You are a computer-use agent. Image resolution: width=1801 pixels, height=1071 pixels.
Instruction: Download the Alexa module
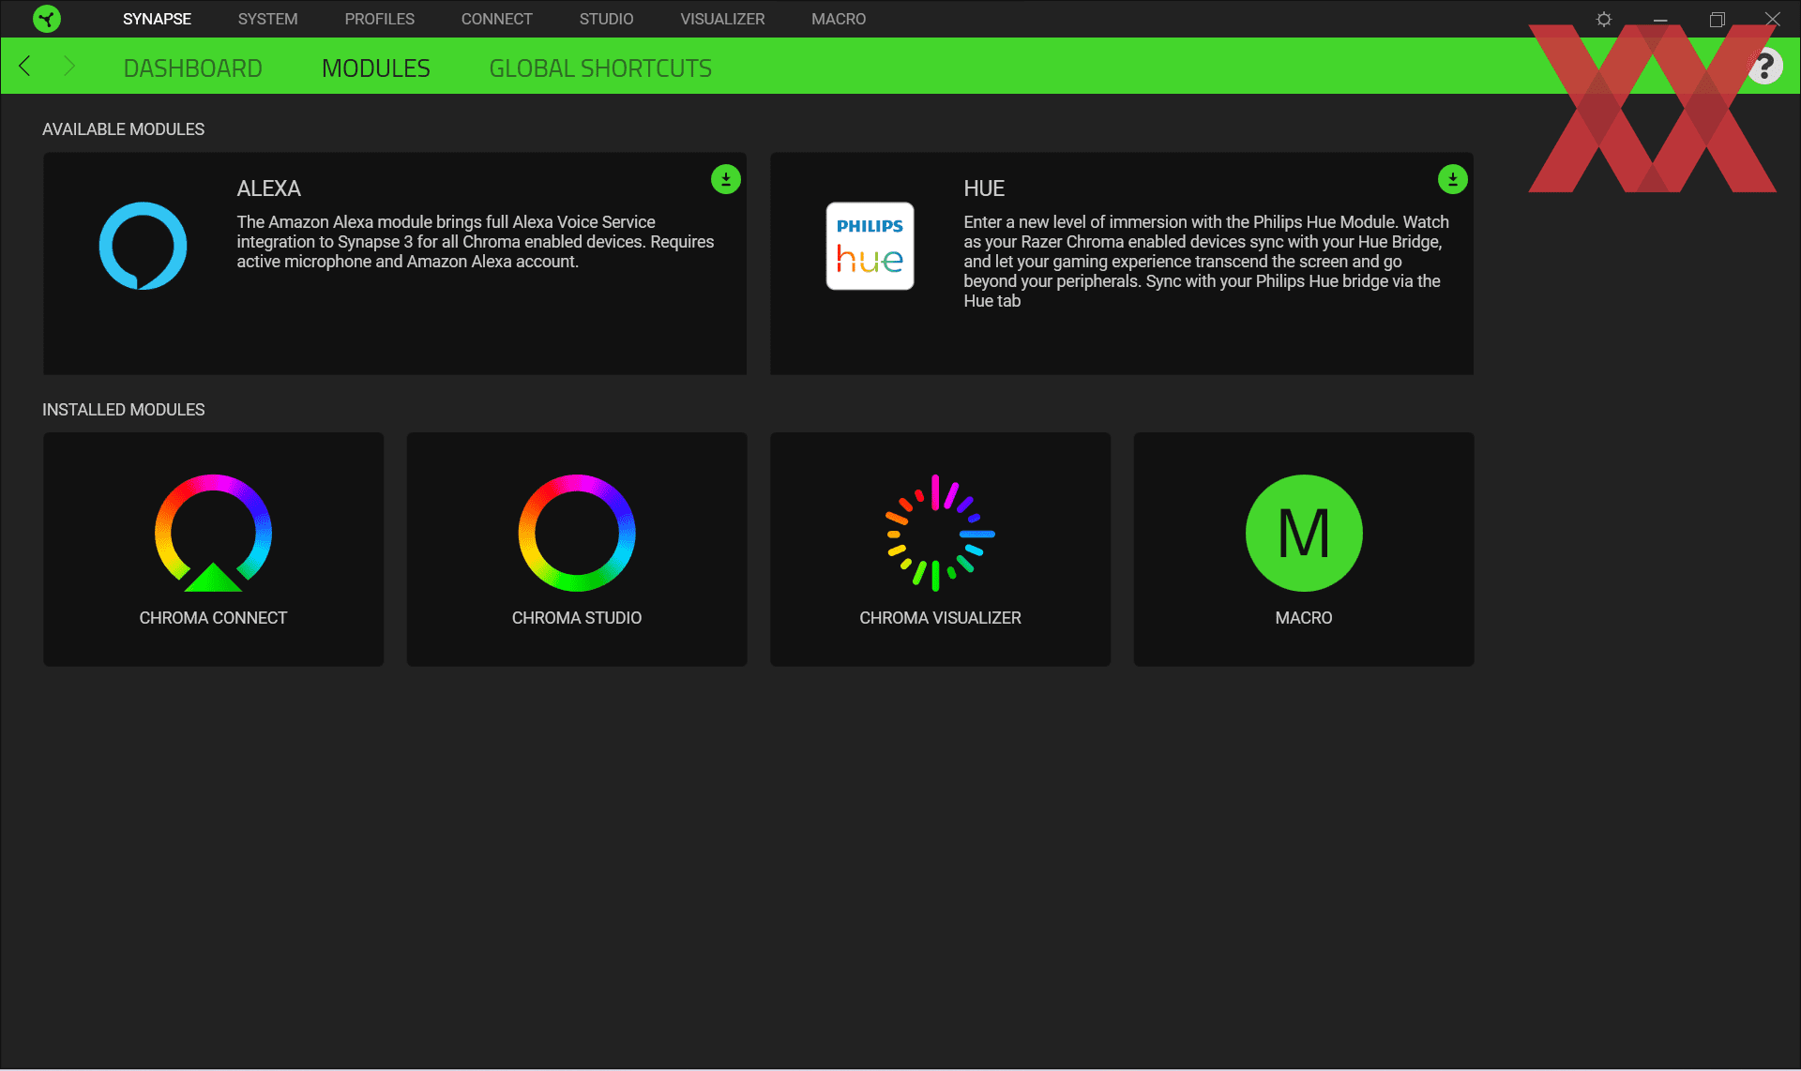coord(726,179)
